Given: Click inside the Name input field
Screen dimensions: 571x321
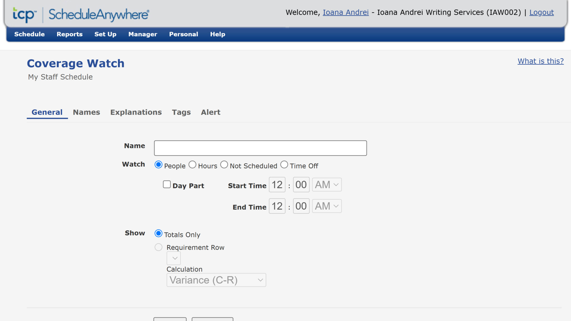Looking at the screenshot, I should click(260, 148).
